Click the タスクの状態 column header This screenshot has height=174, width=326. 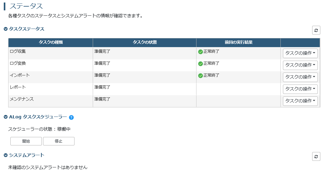(145, 42)
